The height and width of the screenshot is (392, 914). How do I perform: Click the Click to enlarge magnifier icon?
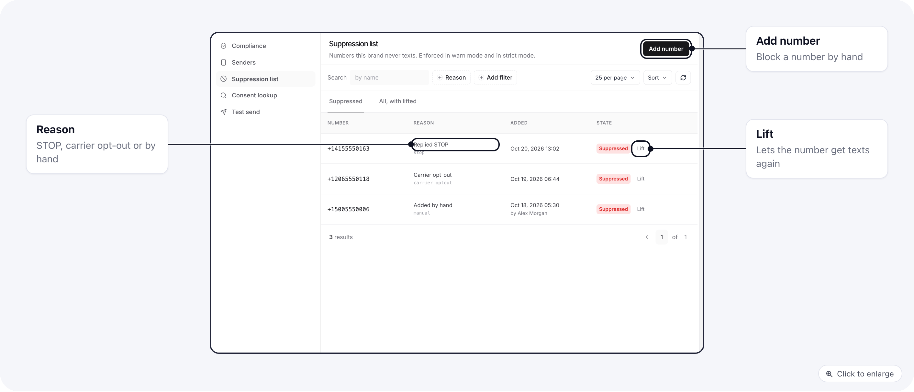pos(829,374)
